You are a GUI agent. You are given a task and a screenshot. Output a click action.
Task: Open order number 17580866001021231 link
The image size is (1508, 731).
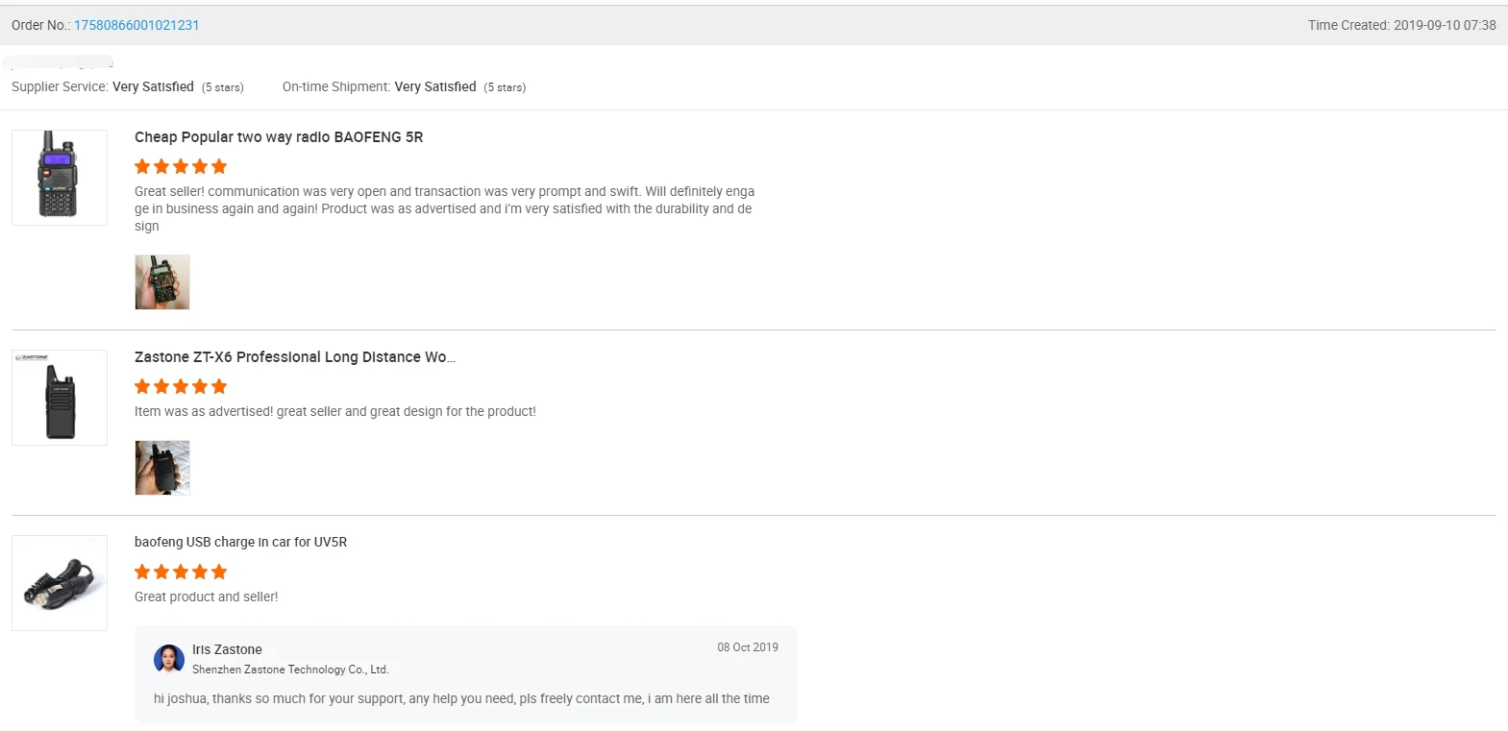(x=136, y=25)
